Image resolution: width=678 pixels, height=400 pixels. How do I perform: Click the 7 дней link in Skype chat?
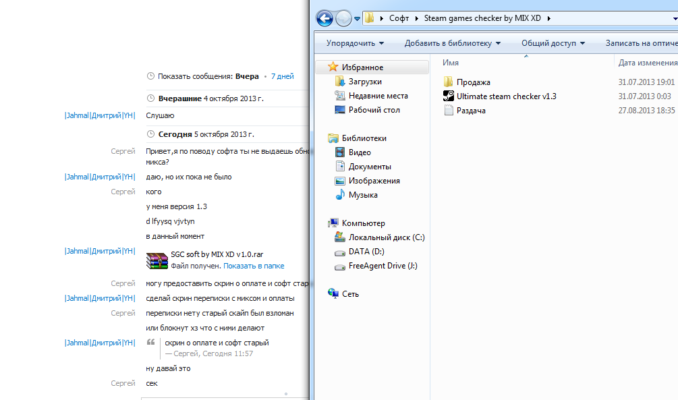click(283, 76)
